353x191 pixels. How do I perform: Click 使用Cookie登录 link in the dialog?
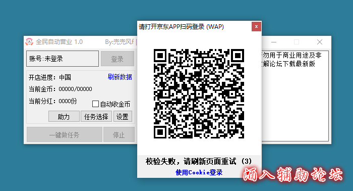coord(199,172)
